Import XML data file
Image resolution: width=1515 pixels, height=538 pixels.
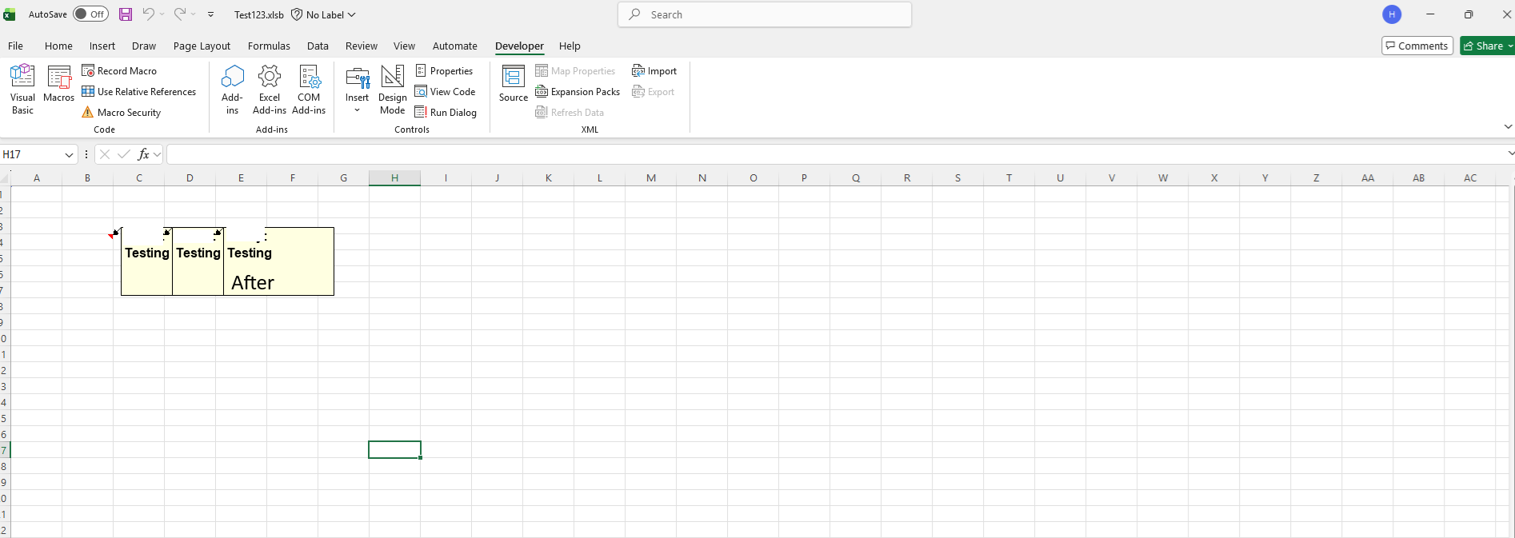(654, 71)
